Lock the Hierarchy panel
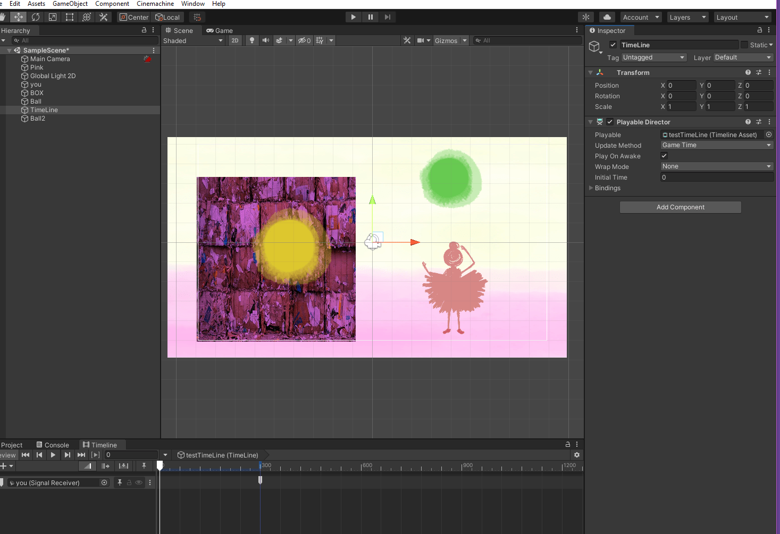 [144, 30]
